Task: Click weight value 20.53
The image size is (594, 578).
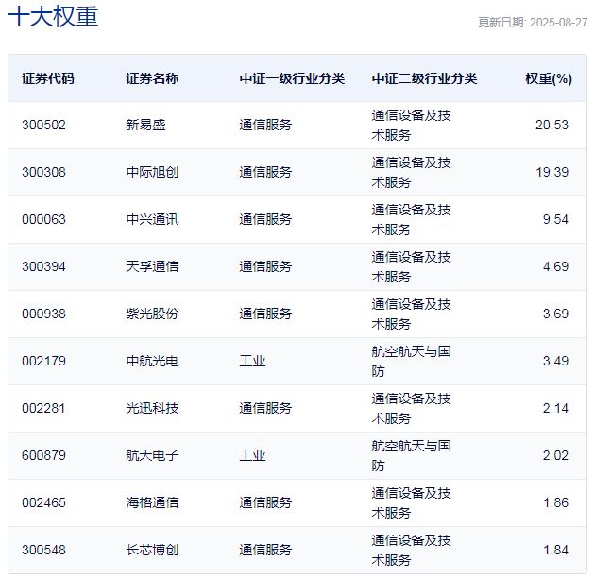Action: click(x=552, y=125)
